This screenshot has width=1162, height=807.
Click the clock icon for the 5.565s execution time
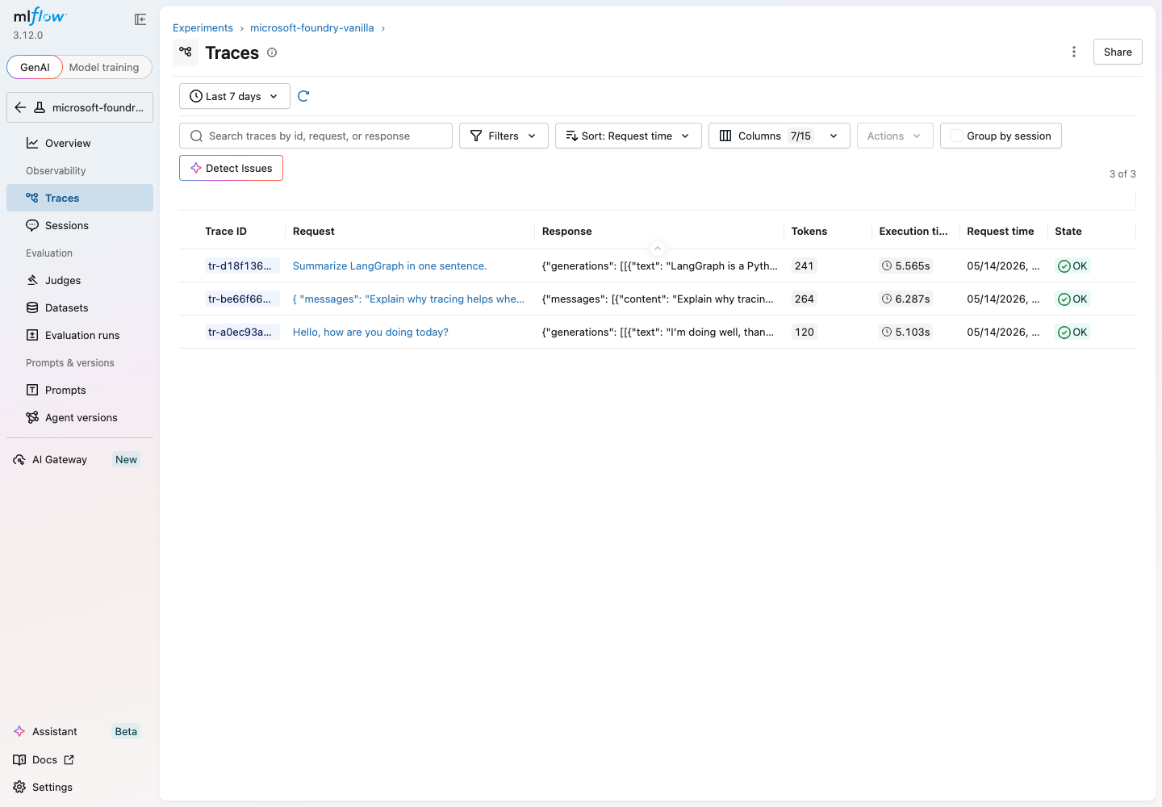pos(887,266)
